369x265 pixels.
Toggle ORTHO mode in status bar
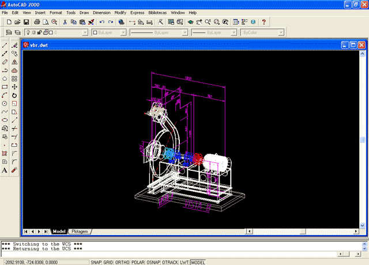click(x=122, y=262)
